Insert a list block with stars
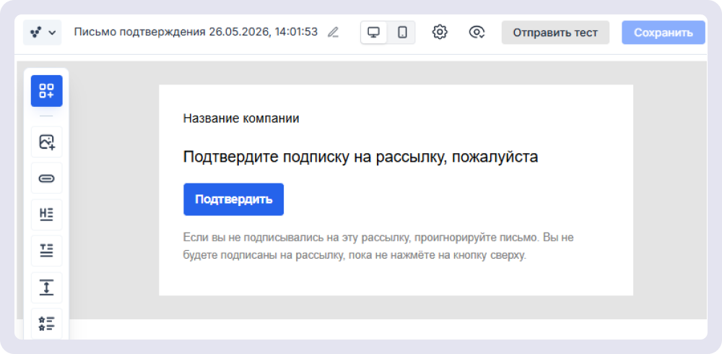Image resolution: width=722 pixels, height=354 pixels. [x=46, y=324]
